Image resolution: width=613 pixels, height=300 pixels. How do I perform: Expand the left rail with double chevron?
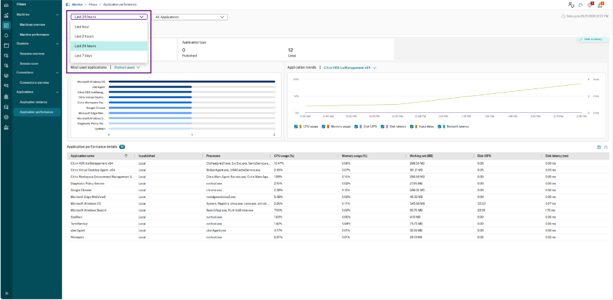[x=6, y=293]
